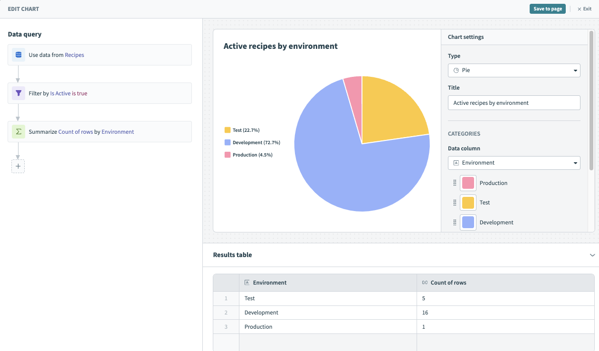Click the drag handle beside Development
Image resolution: width=599 pixels, height=351 pixels.
455,222
